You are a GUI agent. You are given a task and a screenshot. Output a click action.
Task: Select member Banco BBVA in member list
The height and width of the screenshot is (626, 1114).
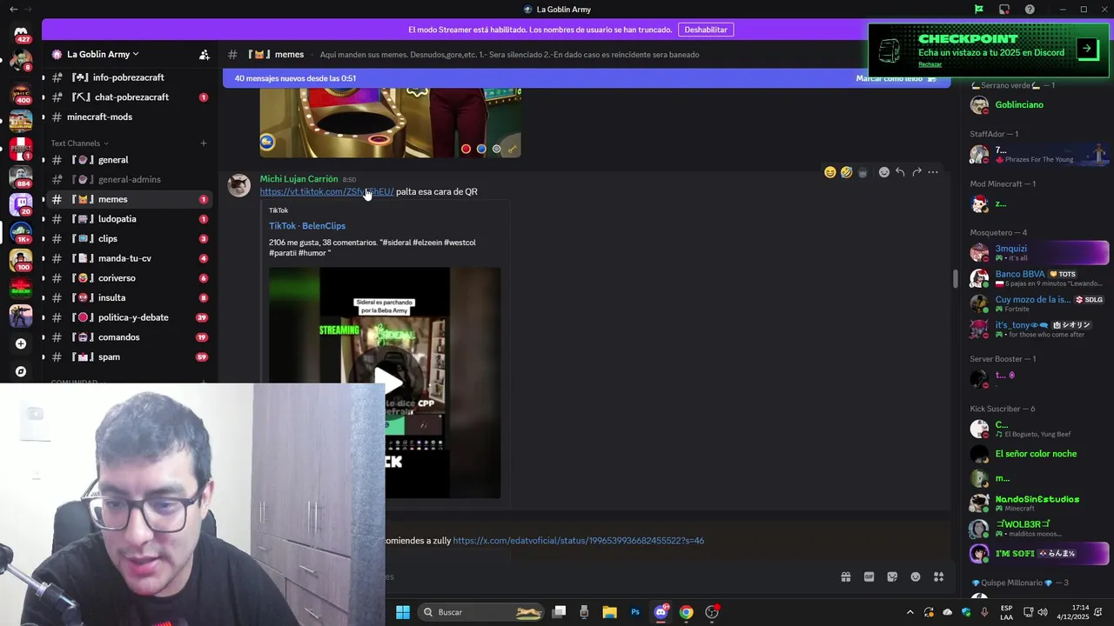point(1039,278)
